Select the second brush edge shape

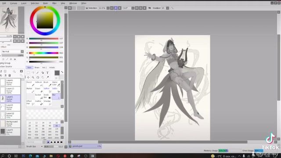point(51,142)
